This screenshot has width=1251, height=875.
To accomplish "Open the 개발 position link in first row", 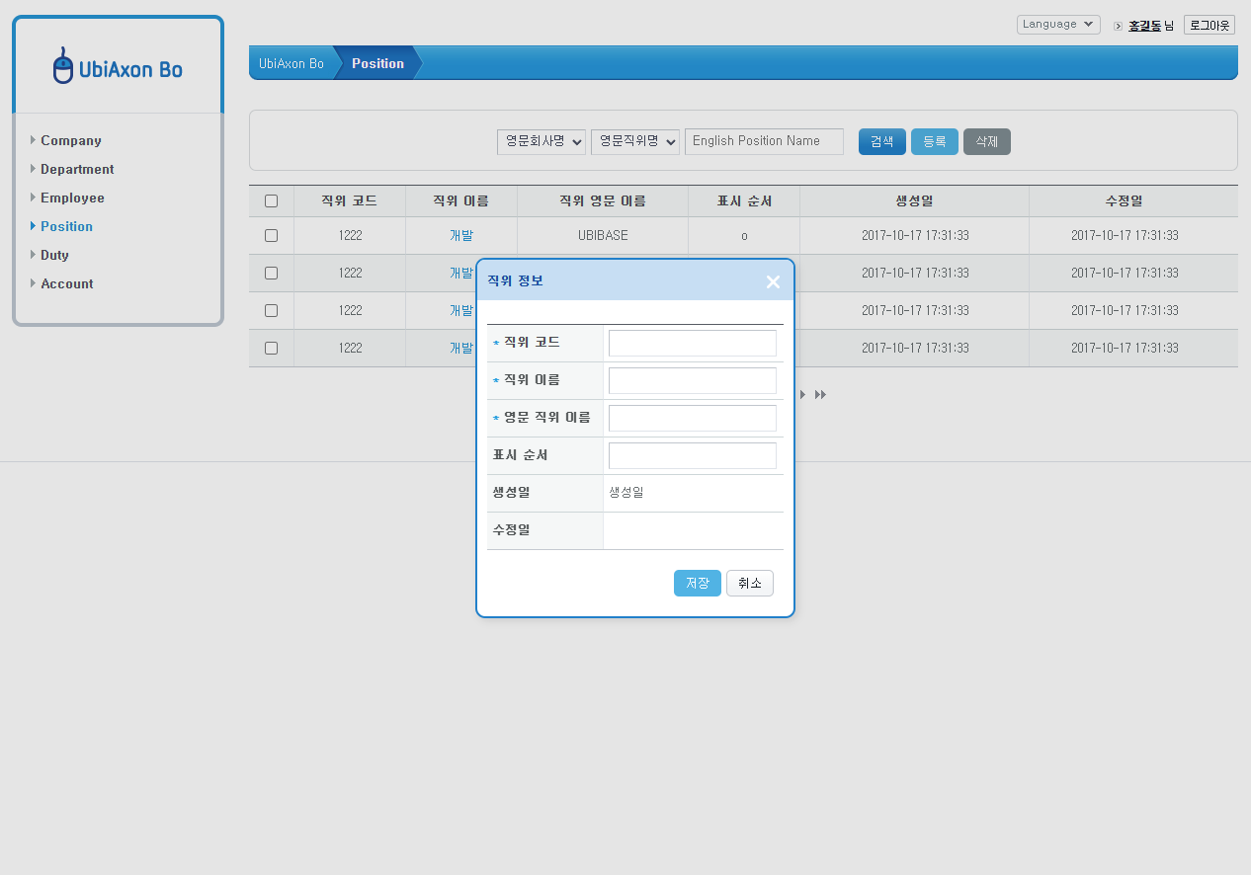I will [460, 235].
